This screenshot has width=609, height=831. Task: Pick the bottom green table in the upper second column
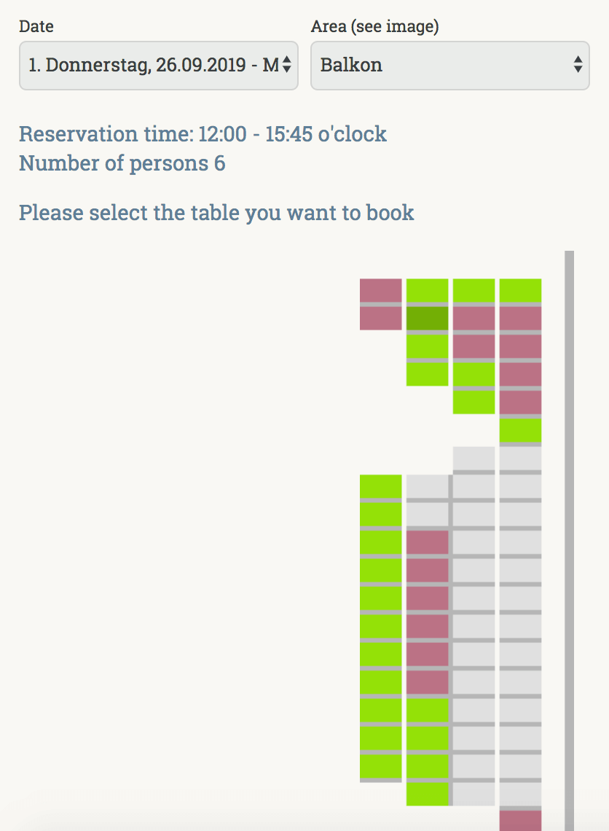click(428, 374)
